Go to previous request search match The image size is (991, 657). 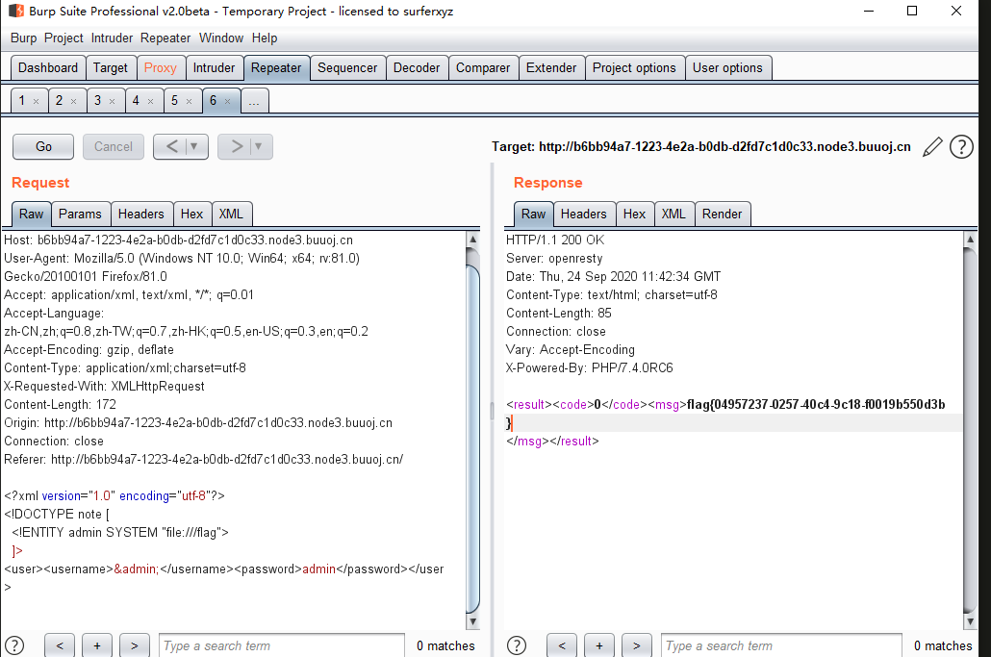click(60, 645)
